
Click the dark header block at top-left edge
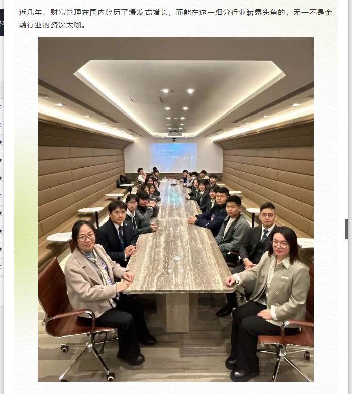(2, 23)
